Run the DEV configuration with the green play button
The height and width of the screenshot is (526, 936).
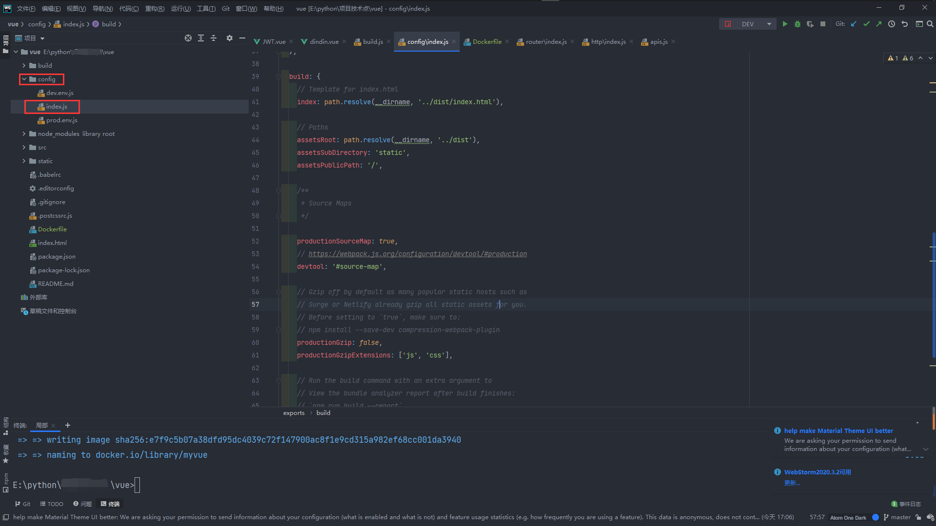coord(785,24)
